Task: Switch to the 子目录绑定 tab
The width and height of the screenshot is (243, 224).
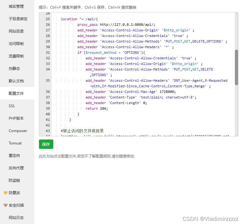Action: point(18,19)
